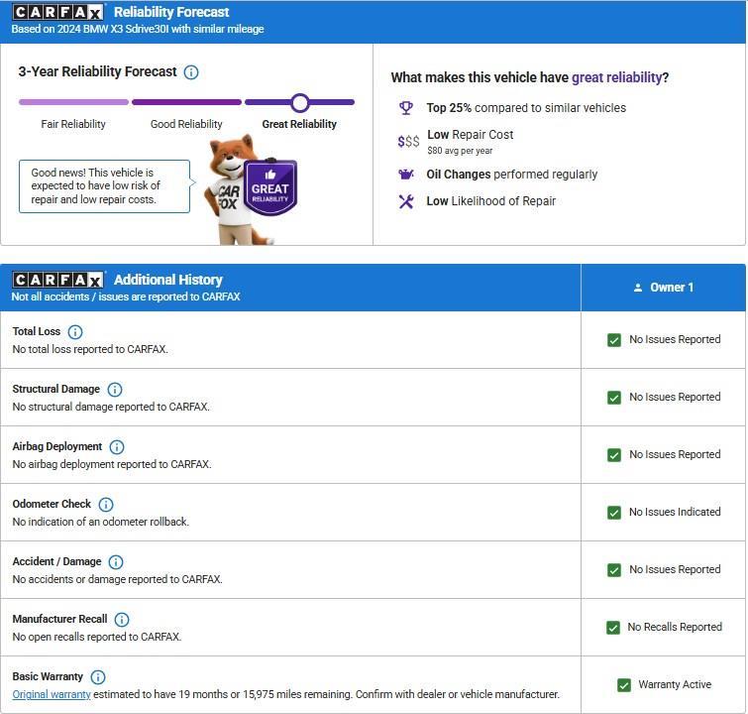Click the 'great reliability' purple text

point(617,77)
